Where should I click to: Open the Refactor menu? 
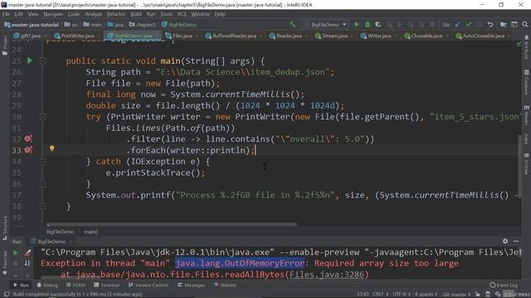[116, 14]
